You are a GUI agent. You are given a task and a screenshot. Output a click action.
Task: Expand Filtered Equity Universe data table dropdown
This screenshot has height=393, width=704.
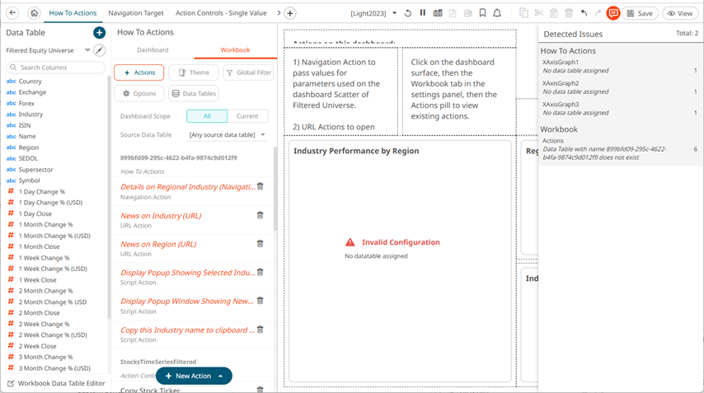pyautogui.click(x=87, y=50)
